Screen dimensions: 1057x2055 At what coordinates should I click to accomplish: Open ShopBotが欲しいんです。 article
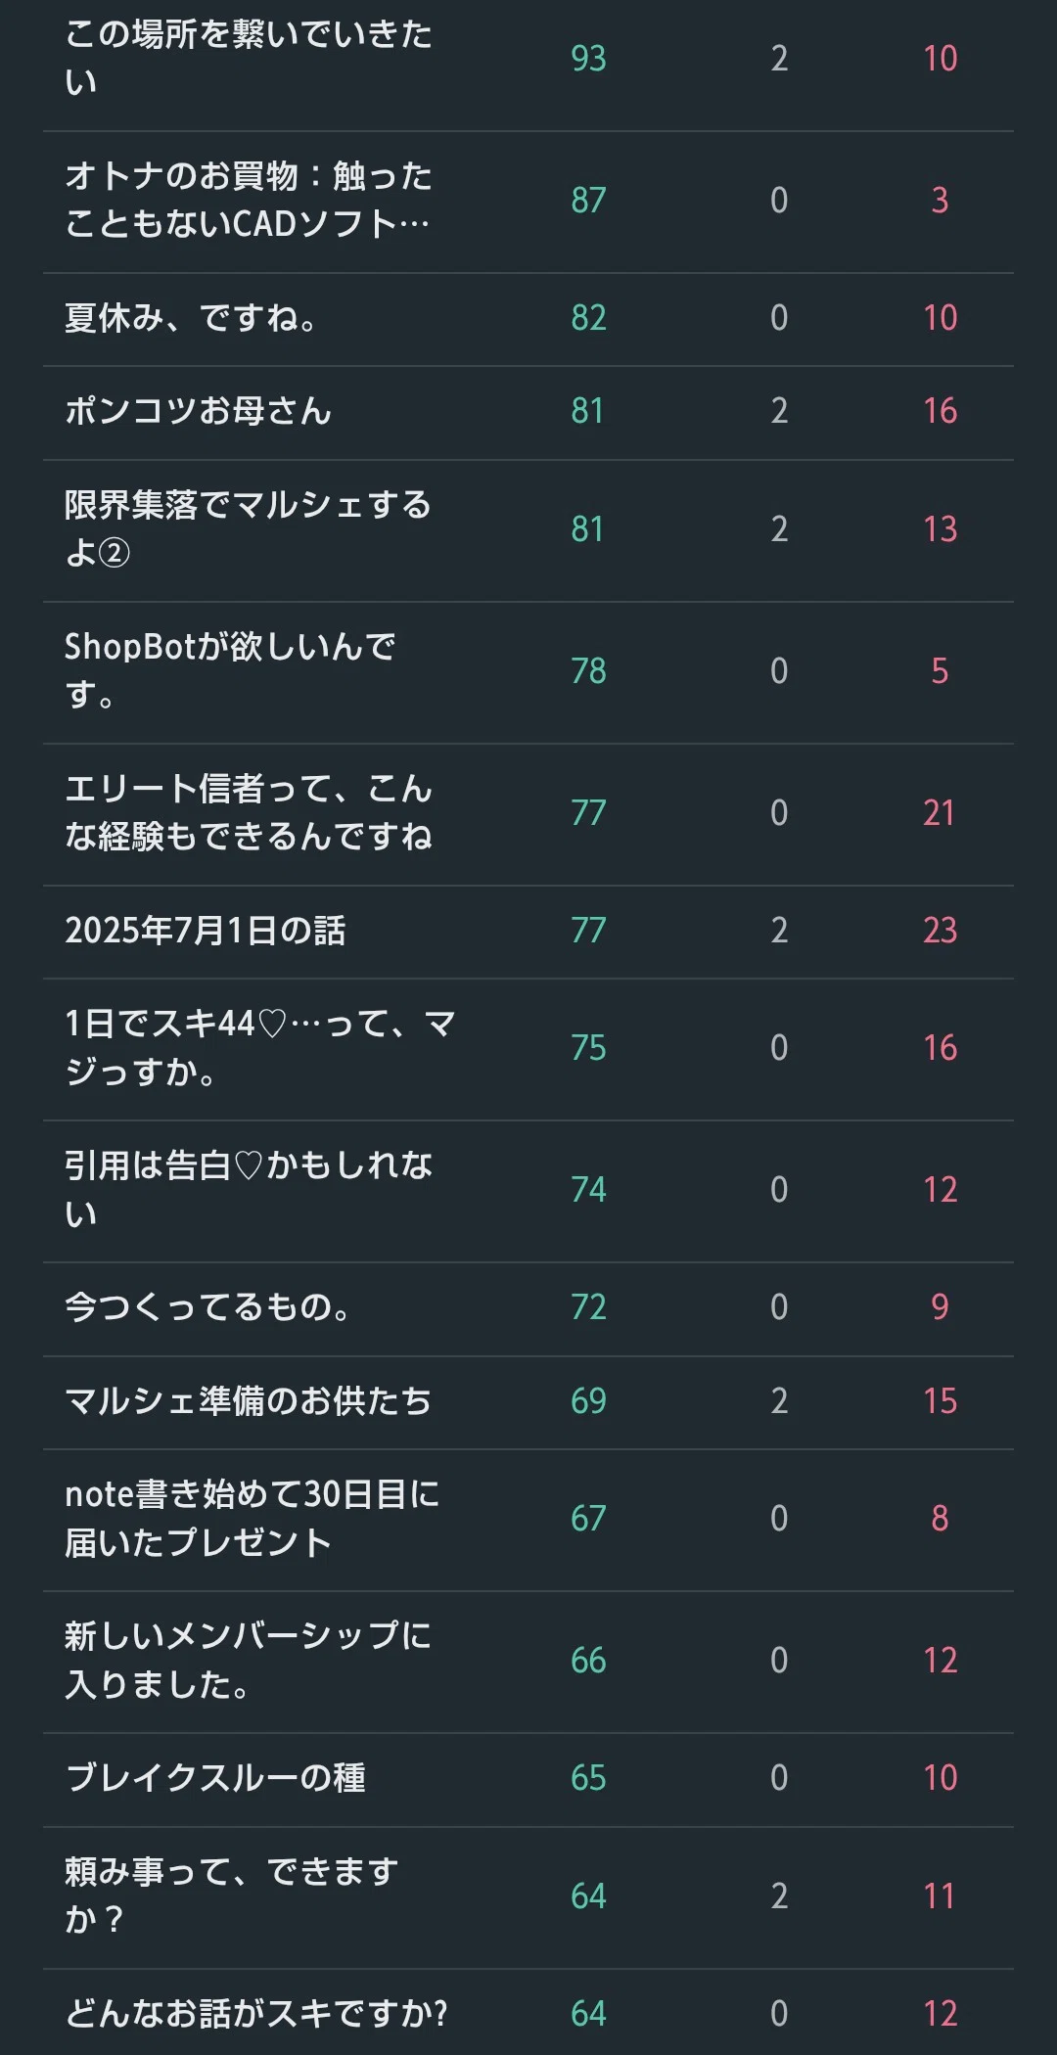click(230, 670)
